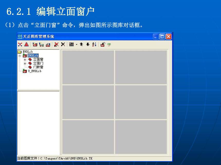This screenshot has width=221, height=165.
Task: Select the top-left preview thumbnail
Action: tap(88, 67)
